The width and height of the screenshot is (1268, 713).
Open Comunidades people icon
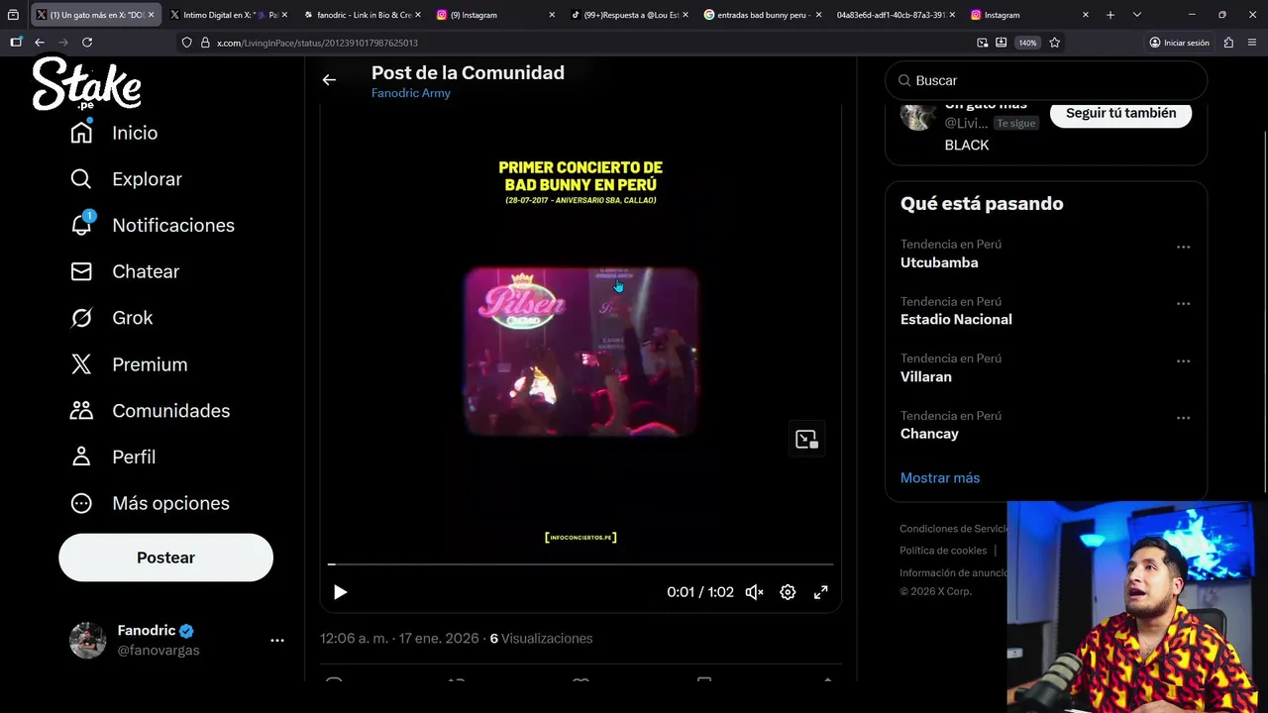81,410
